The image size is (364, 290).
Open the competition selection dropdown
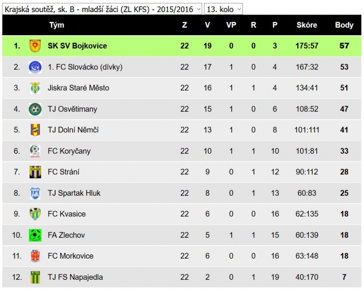pos(102,9)
